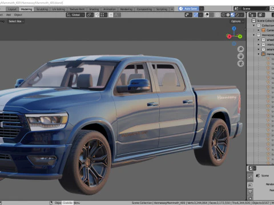This screenshot has width=274, height=205.
Task: Open the object type visibility dropdown
Action: (x=188, y=15)
